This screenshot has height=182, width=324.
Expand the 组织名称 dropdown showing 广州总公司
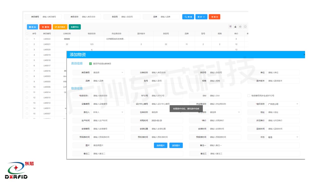tap(283, 104)
